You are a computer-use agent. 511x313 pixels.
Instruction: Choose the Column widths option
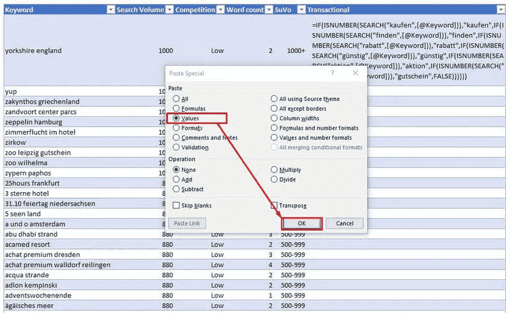274,118
